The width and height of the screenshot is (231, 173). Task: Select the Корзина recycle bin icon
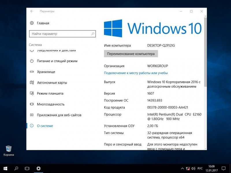point(9,151)
